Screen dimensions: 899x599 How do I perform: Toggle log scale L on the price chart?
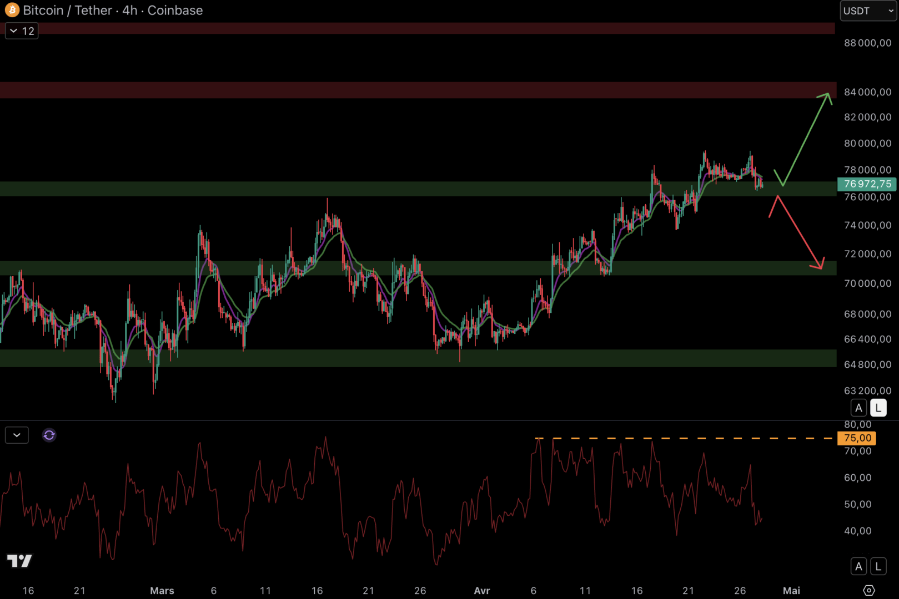878,408
